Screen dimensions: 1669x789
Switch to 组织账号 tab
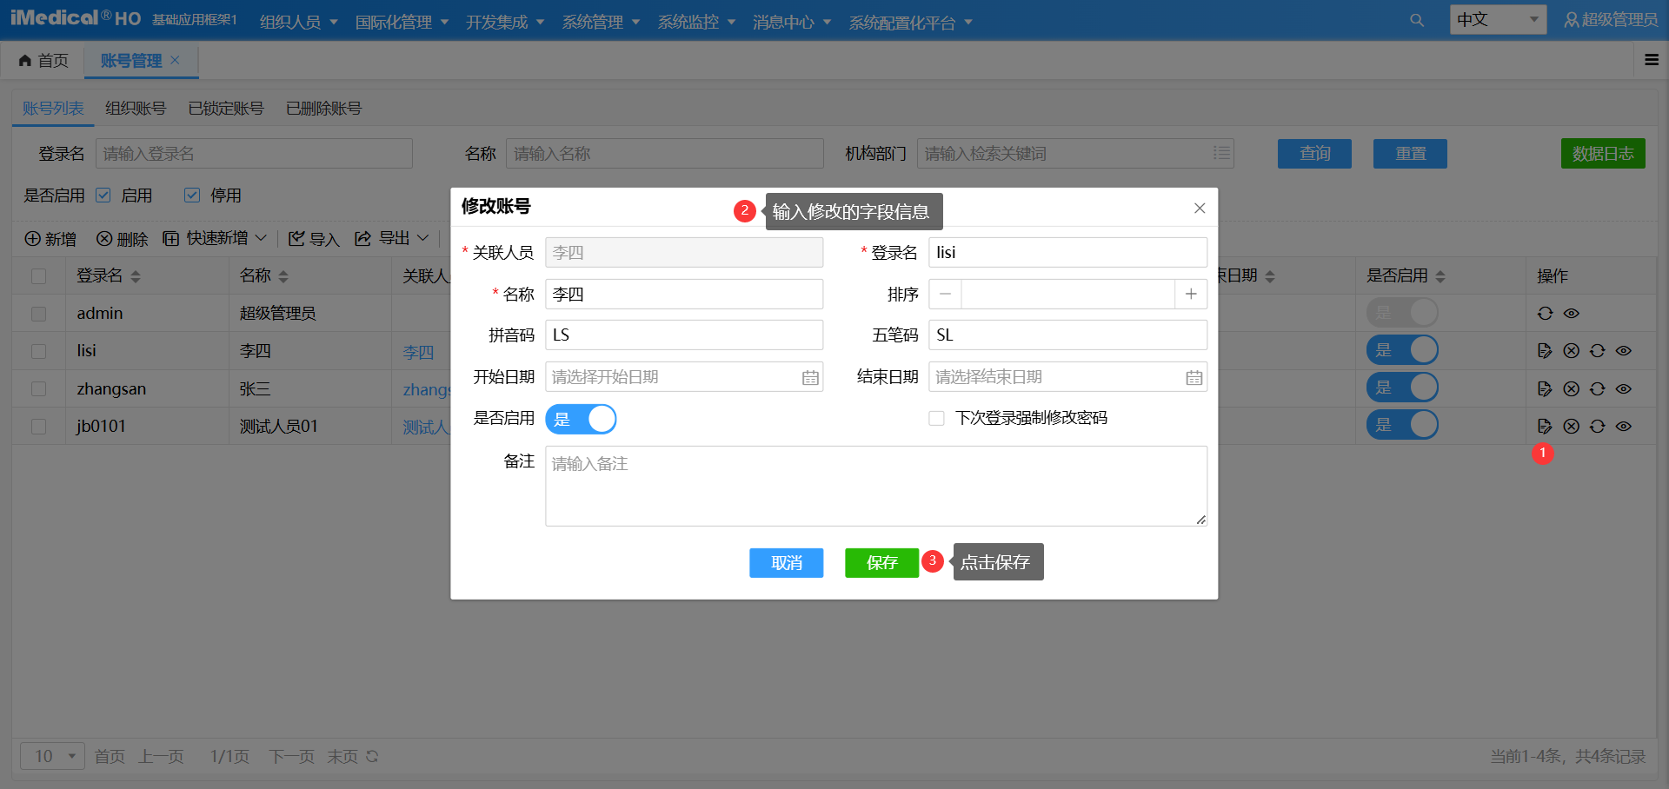tap(136, 108)
